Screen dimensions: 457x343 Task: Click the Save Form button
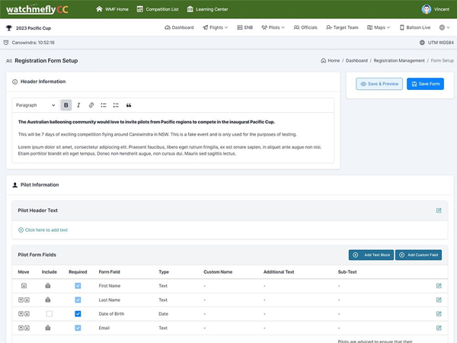pos(425,84)
